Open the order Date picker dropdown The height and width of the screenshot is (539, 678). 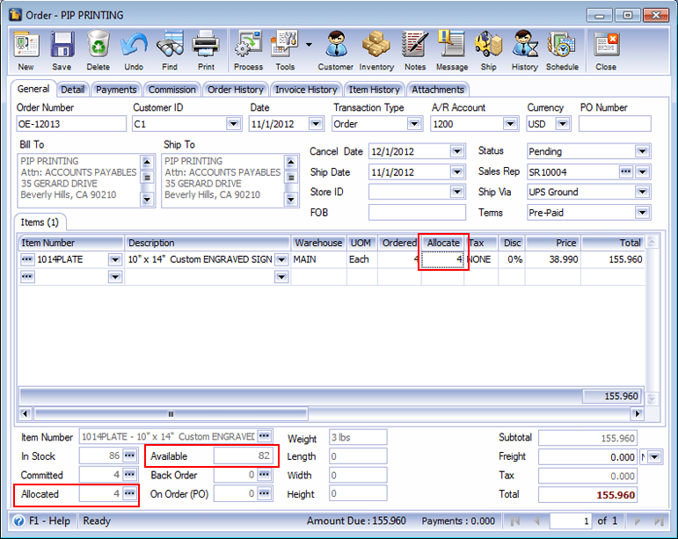click(x=316, y=124)
